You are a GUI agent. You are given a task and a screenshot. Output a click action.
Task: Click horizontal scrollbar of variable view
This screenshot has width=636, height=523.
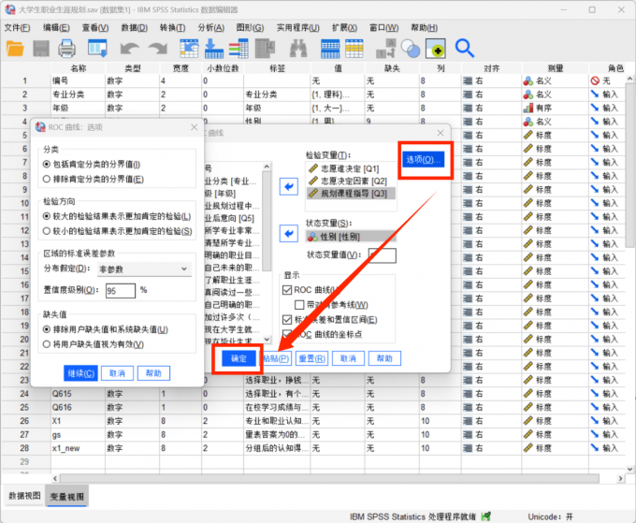point(329,478)
